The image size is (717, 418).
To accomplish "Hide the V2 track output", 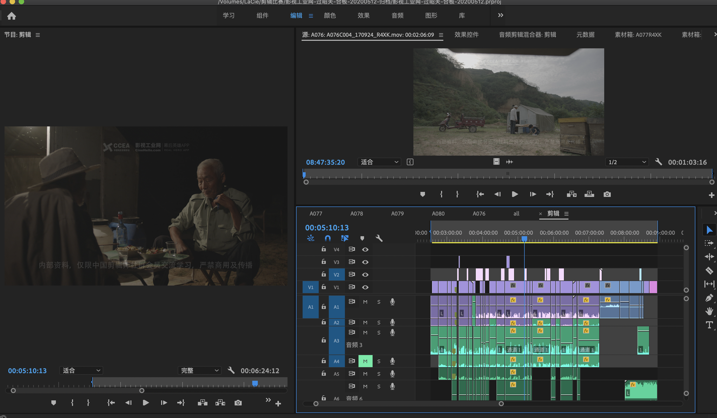I will click(365, 274).
